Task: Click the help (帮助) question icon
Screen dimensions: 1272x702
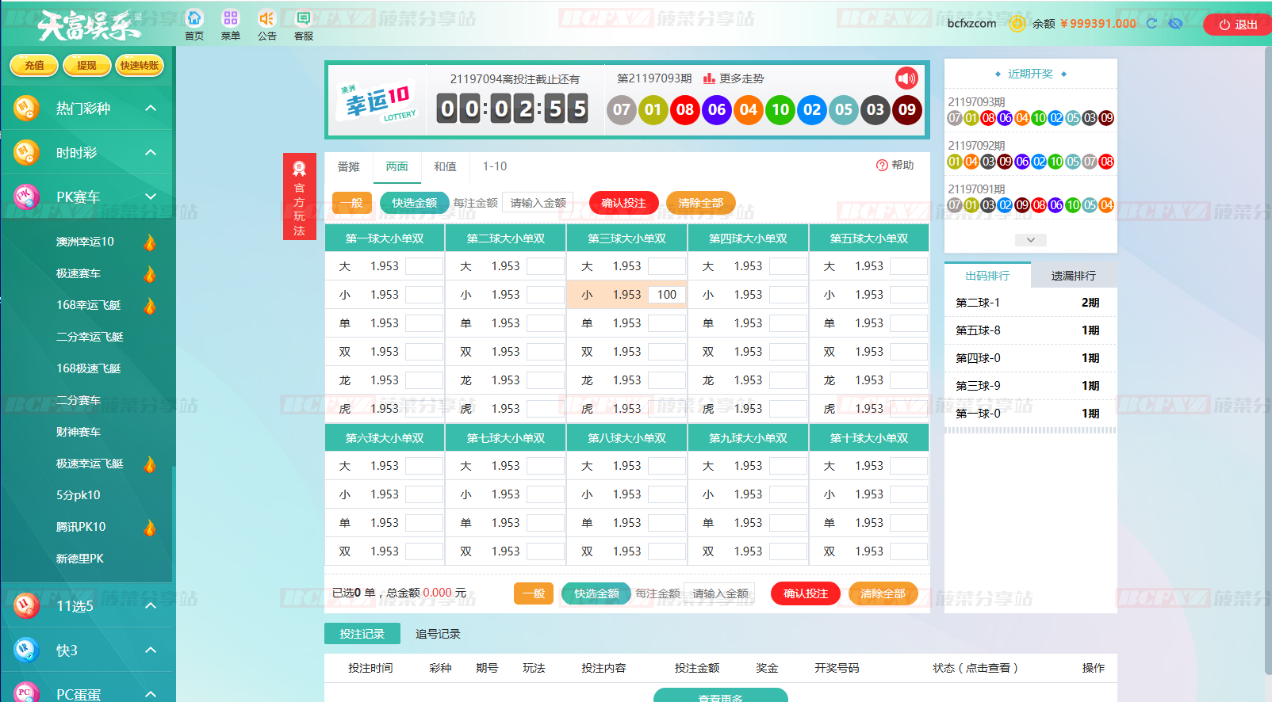Action: point(882,166)
